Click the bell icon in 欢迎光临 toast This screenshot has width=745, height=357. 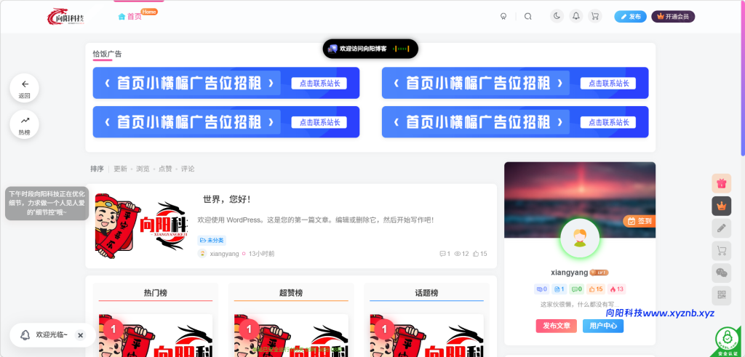pos(25,335)
